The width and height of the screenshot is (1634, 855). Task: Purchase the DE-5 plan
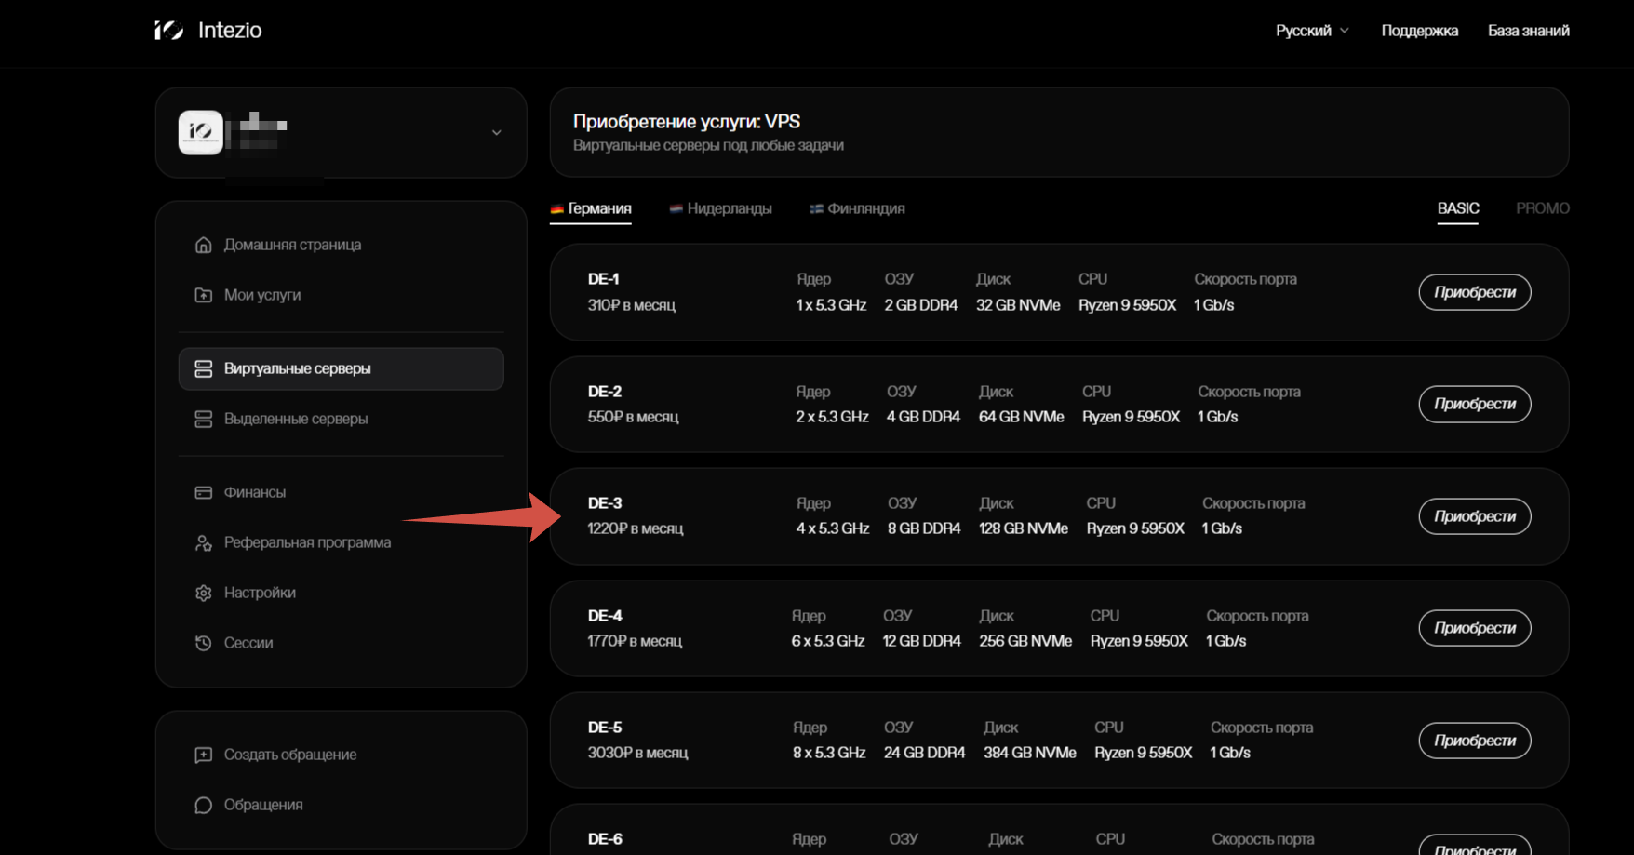(x=1474, y=741)
